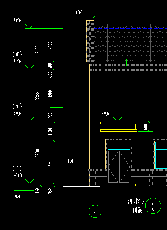Select the 7.200 elevation value
This screenshot has width=167, height=230.
pos(17,62)
